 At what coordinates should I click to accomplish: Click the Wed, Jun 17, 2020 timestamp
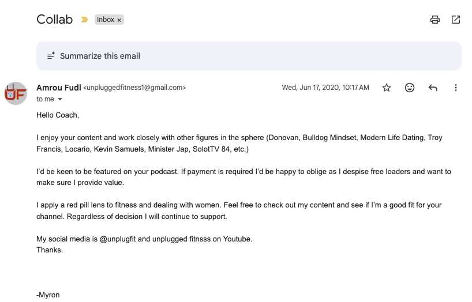click(325, 88)
